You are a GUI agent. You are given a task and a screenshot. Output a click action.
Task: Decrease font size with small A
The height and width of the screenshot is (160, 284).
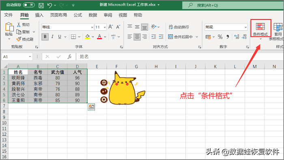click(118, 27)
